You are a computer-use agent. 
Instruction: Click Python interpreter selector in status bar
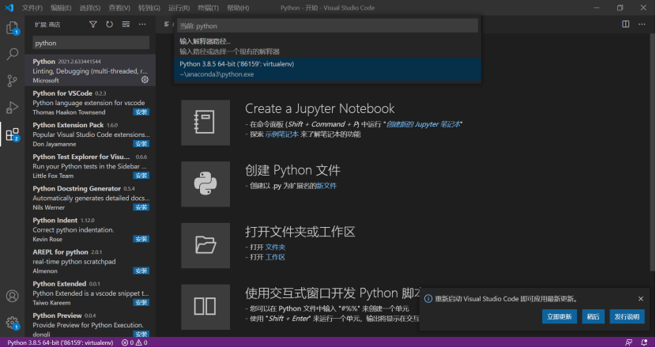point(60,342)
